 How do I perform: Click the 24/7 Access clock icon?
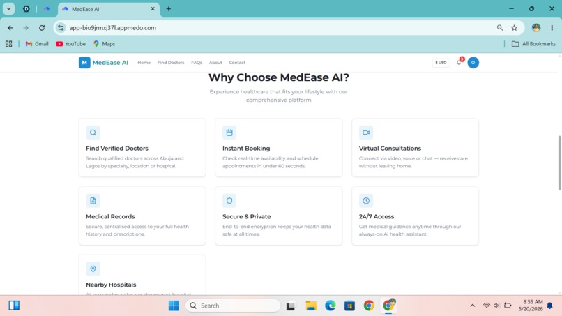(x=366, y=200)
